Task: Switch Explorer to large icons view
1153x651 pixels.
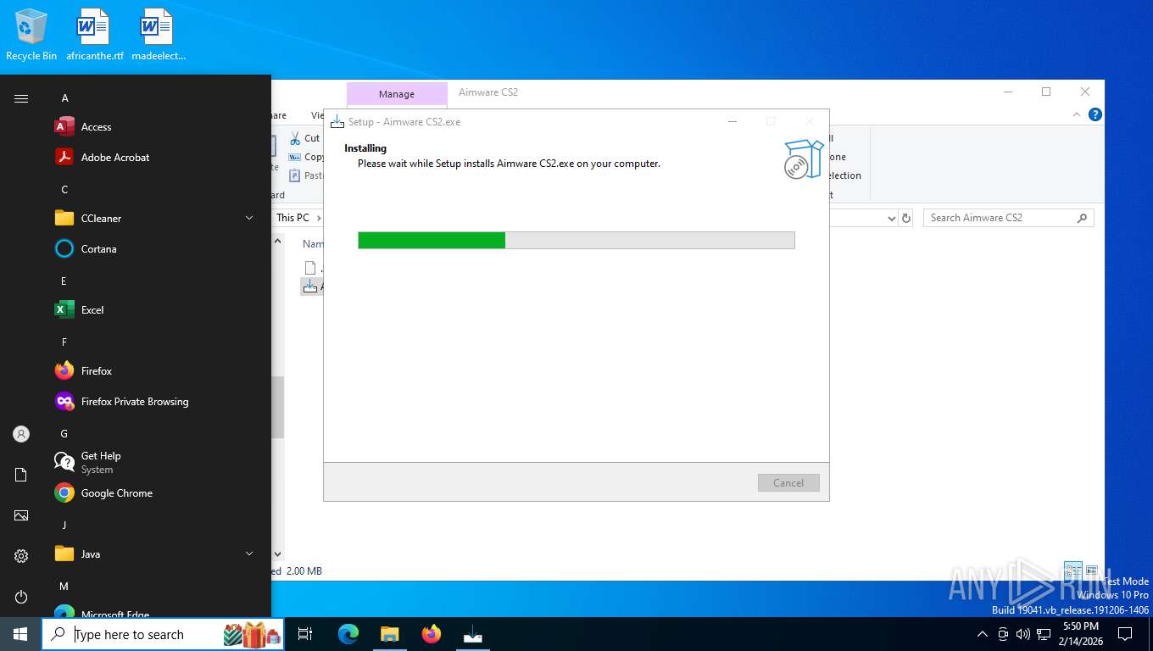Action: (x=1092, y=570)
